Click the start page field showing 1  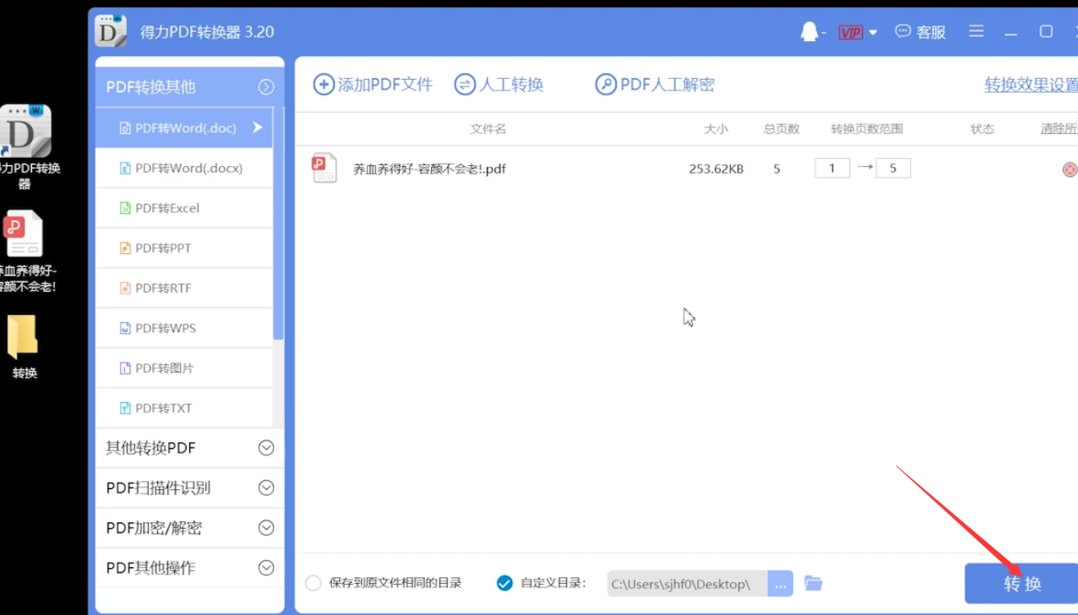click(x=832, y=169)
